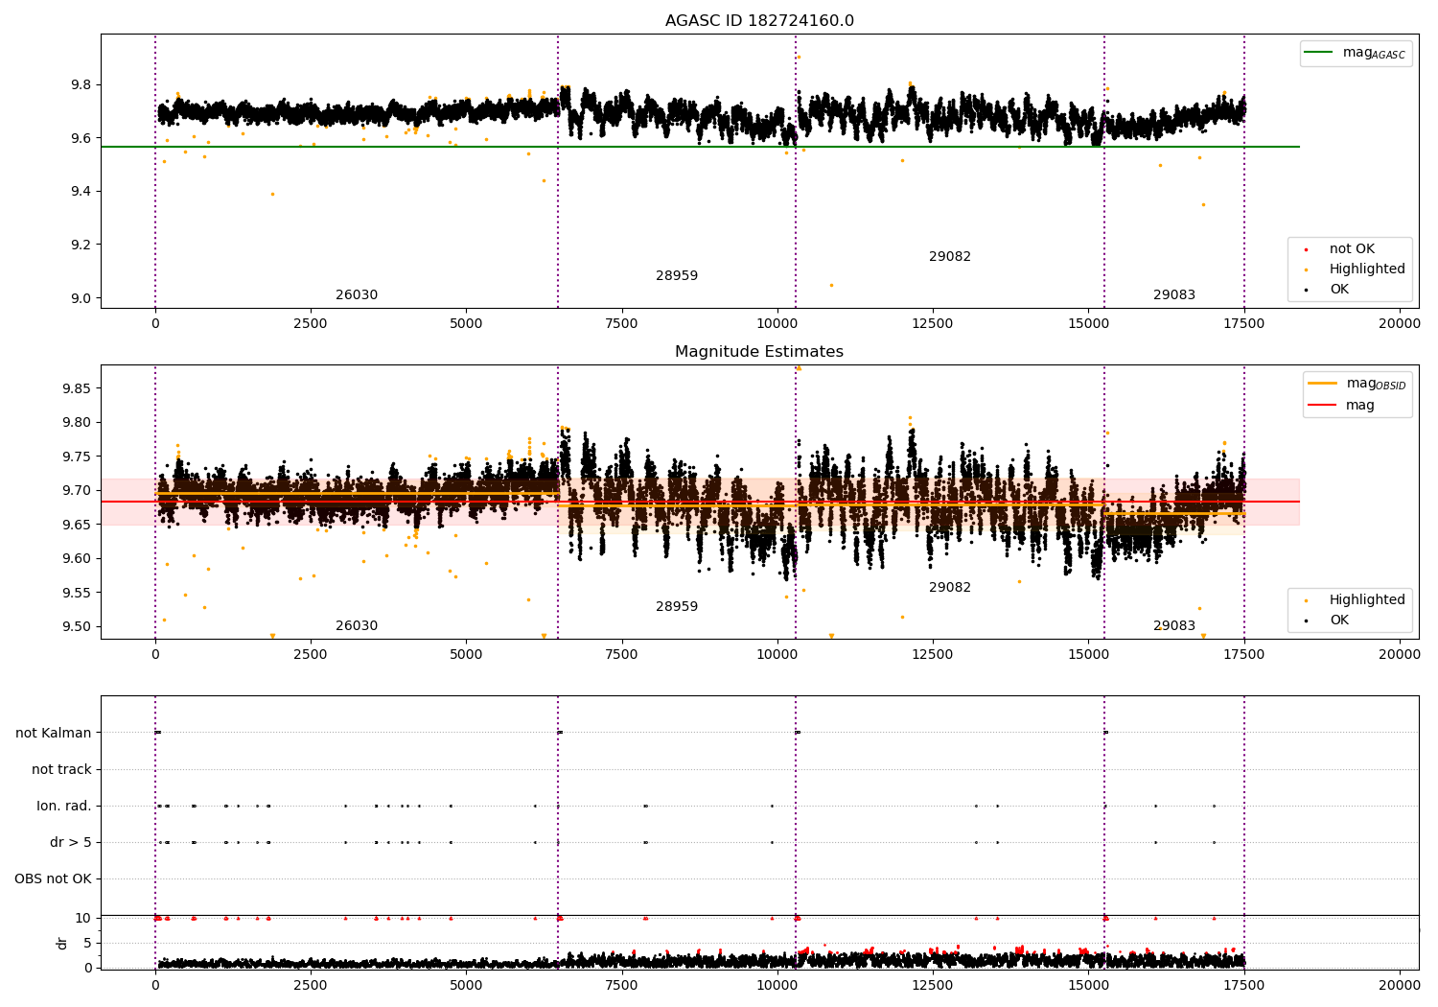The image size is (1438, 1007).
Task: Click the 2500 x-axis tick under bottom plot
Action: (x=311, y=984)
